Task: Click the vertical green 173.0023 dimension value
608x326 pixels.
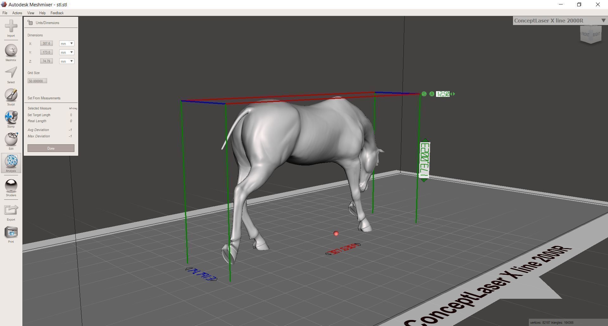Action: pos(425,160)
